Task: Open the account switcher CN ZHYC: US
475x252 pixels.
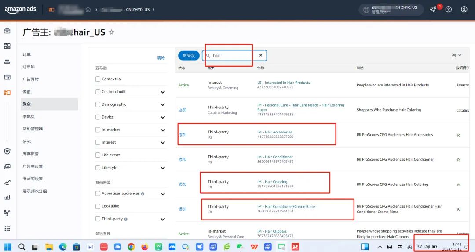Action: (x=391, y=9)
